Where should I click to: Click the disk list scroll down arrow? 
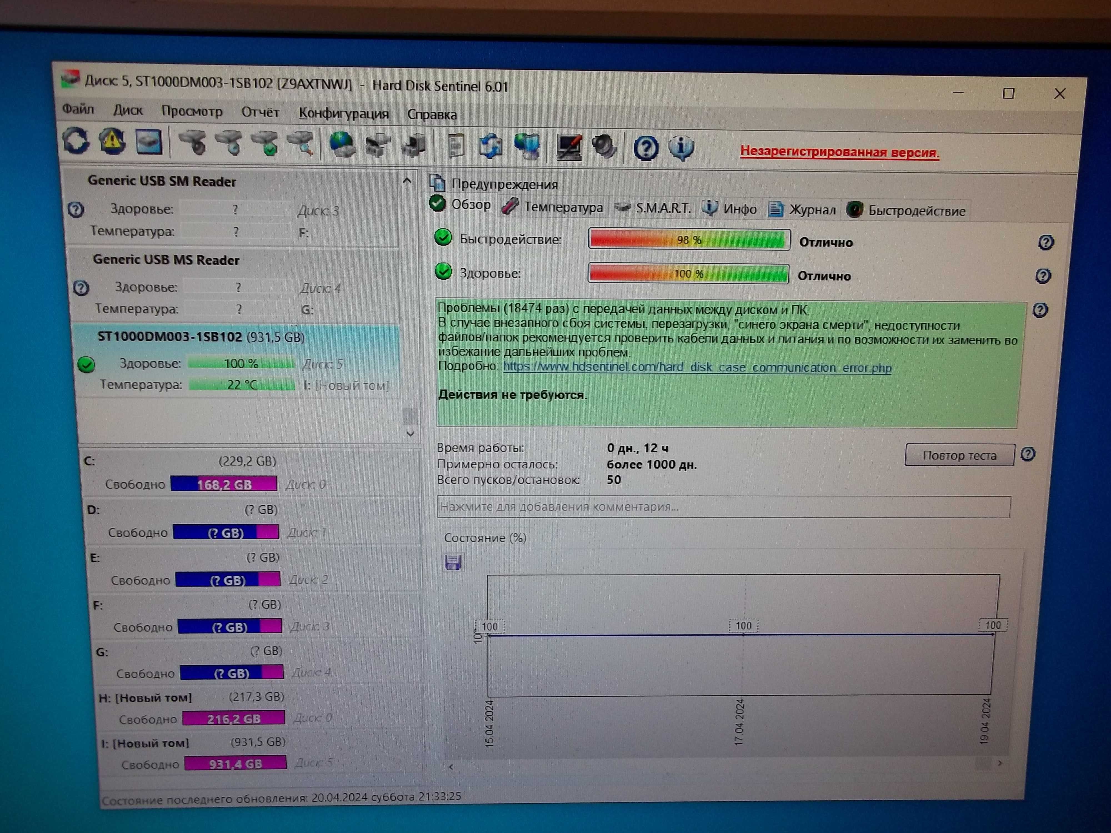[410, 433]
